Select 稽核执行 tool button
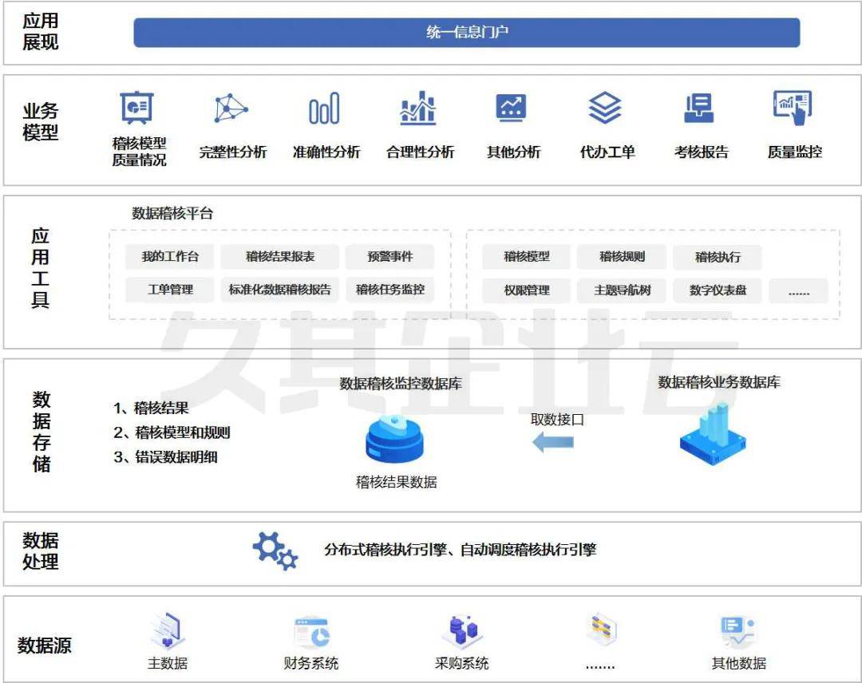 click(718, 257)
